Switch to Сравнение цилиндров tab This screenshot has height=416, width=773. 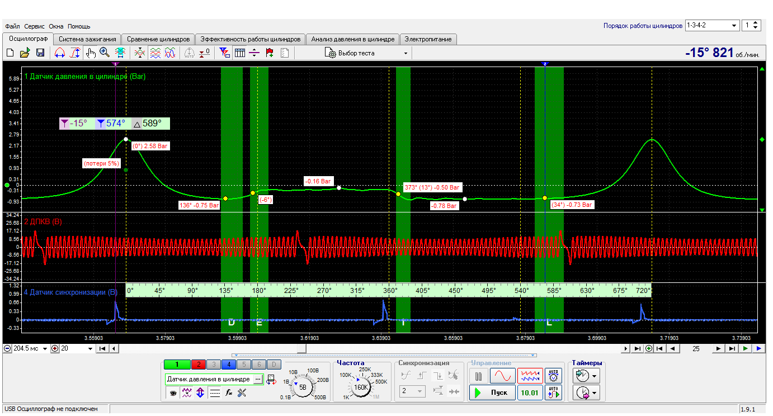(x=158, y=39)
